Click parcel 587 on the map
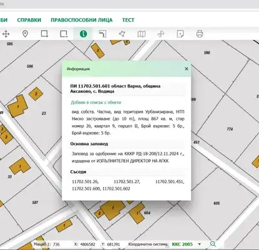 pyautogui.click(x=35, y=202)
